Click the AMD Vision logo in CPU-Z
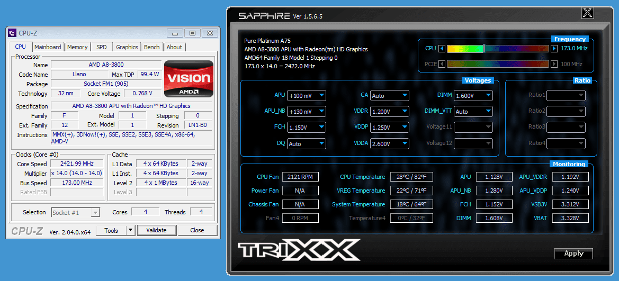619x281 pixels. (x=189, y=79)
